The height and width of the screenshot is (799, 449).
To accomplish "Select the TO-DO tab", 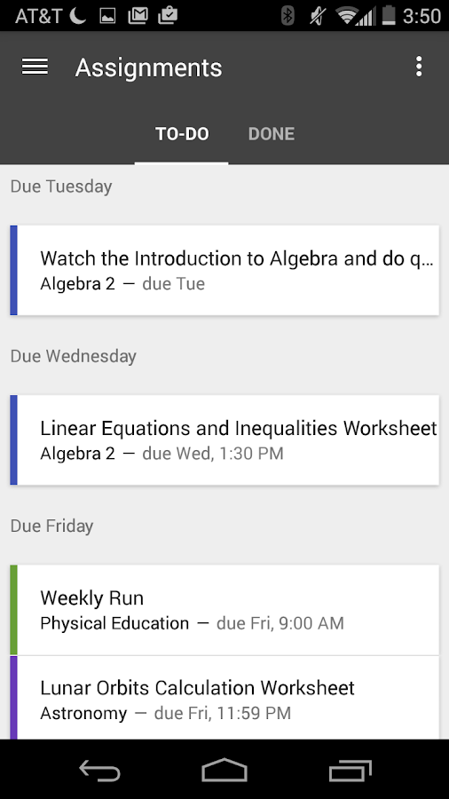I will pyautogui.click(x=182, y=134).
